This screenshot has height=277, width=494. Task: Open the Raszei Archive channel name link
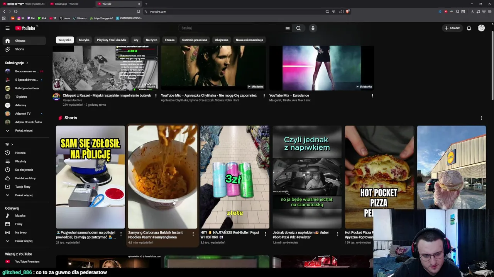click(73, 100)
